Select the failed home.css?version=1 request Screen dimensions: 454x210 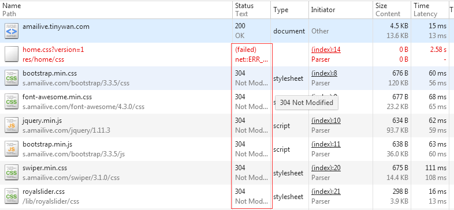point(53,50)
